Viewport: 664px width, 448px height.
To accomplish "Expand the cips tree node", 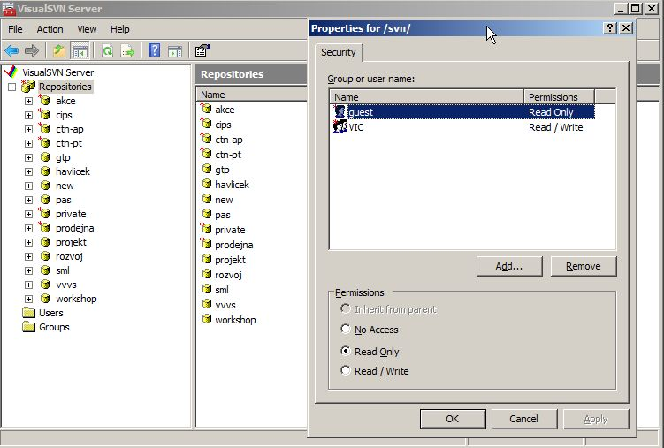I will [28, 115].
